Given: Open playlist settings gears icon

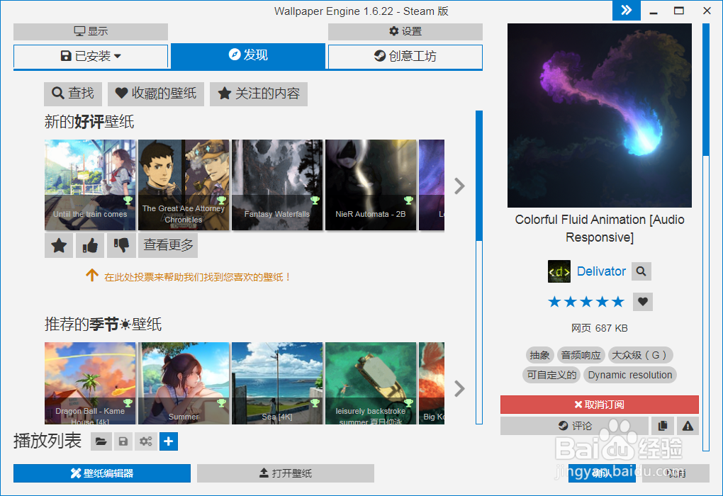Looking at the screenshot, I should click(x=146, y=441).
